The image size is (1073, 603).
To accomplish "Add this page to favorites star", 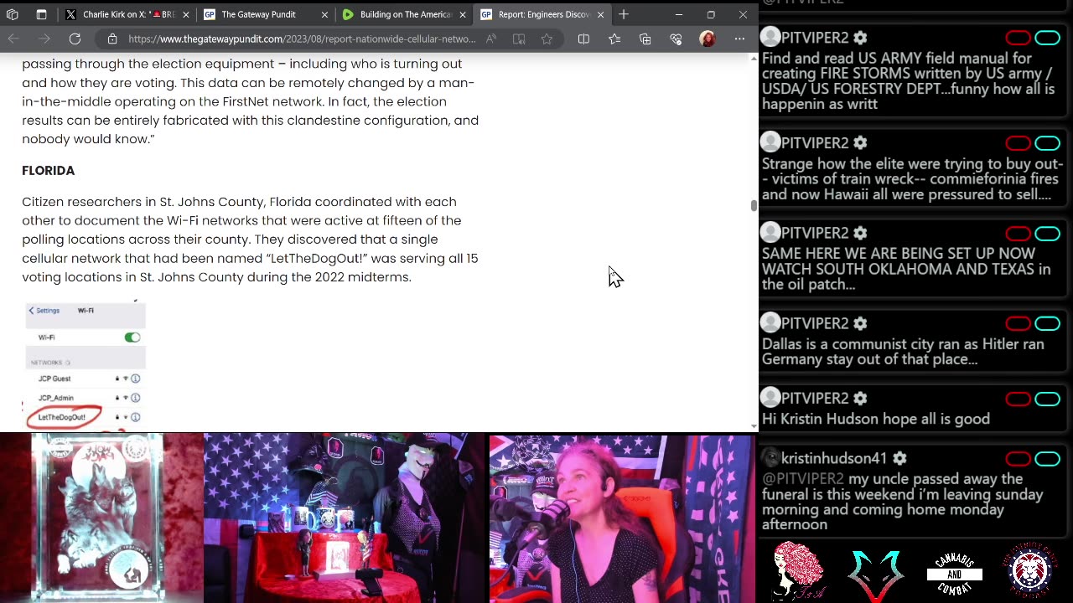I will point(547,39).
